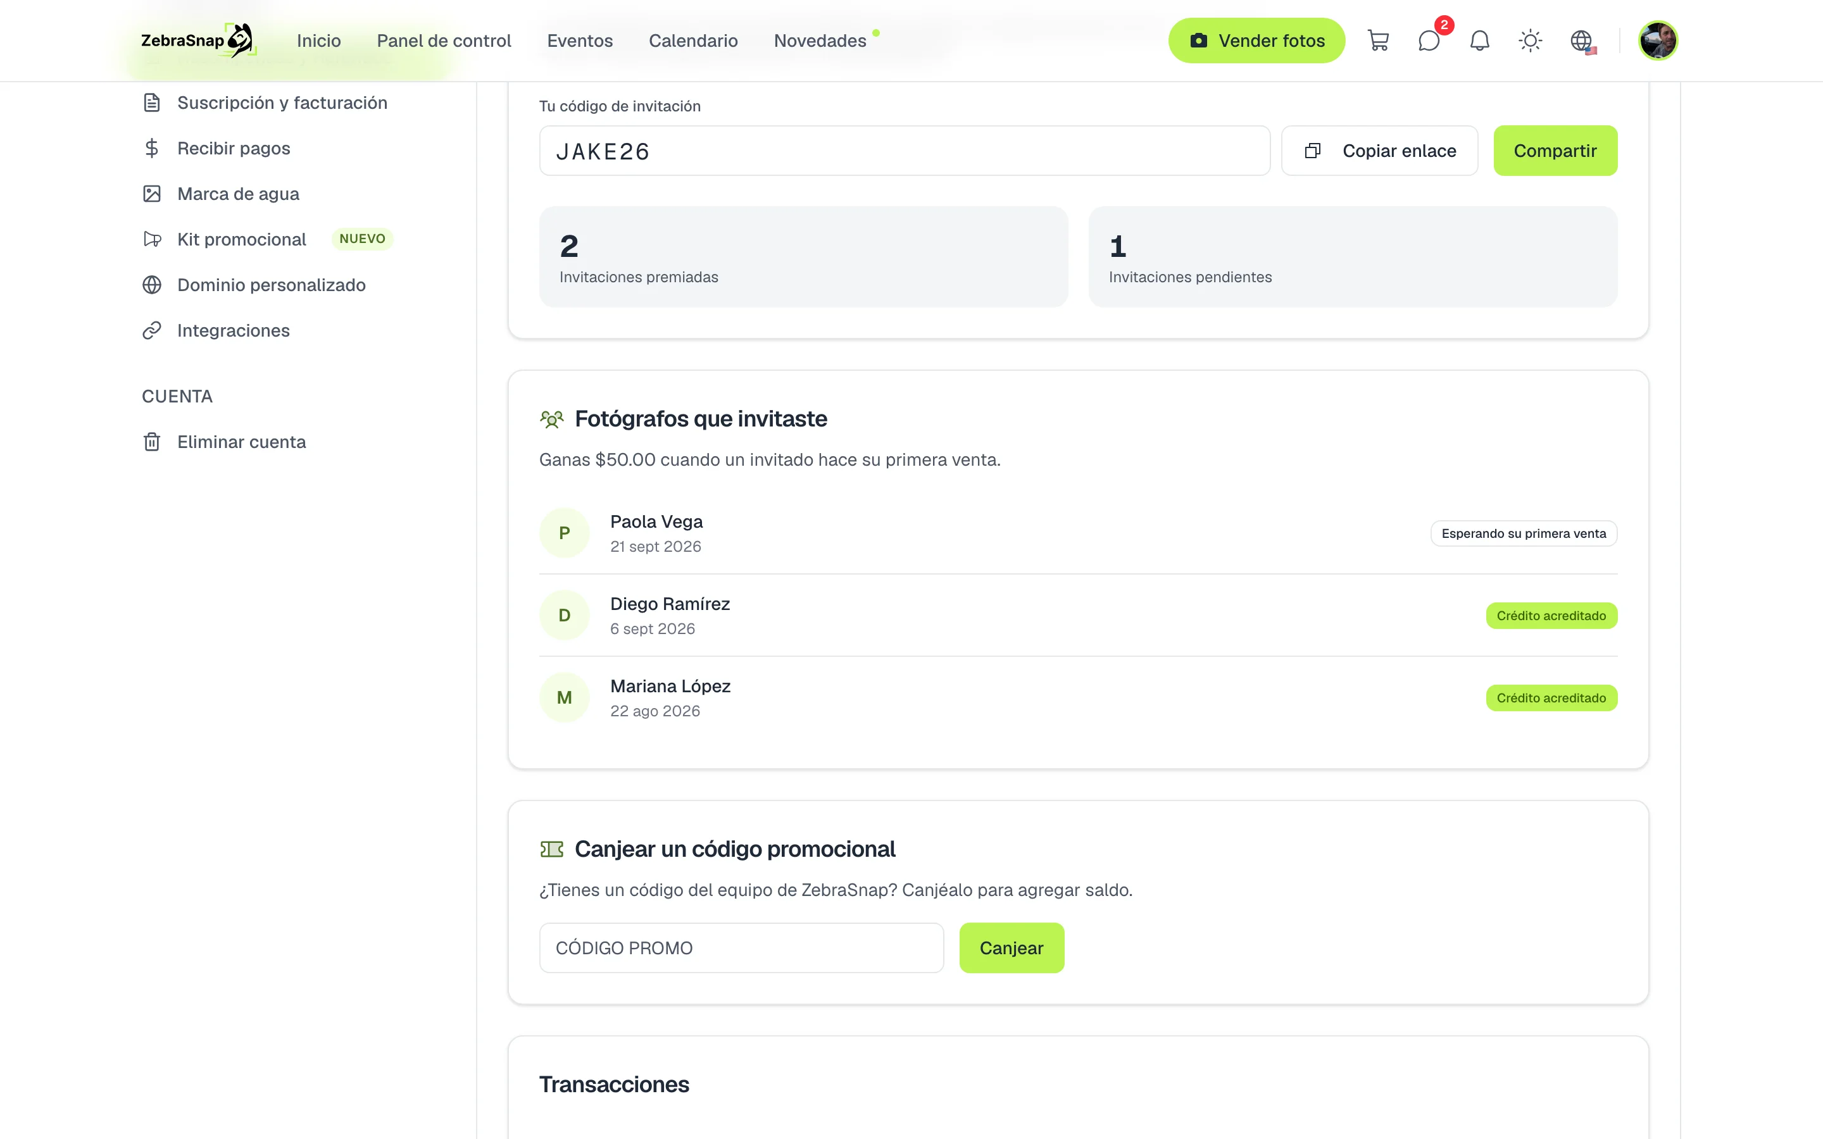Open language globe selector
This screenshot has height=1139, width=1823.
[x=1581, y=40]
